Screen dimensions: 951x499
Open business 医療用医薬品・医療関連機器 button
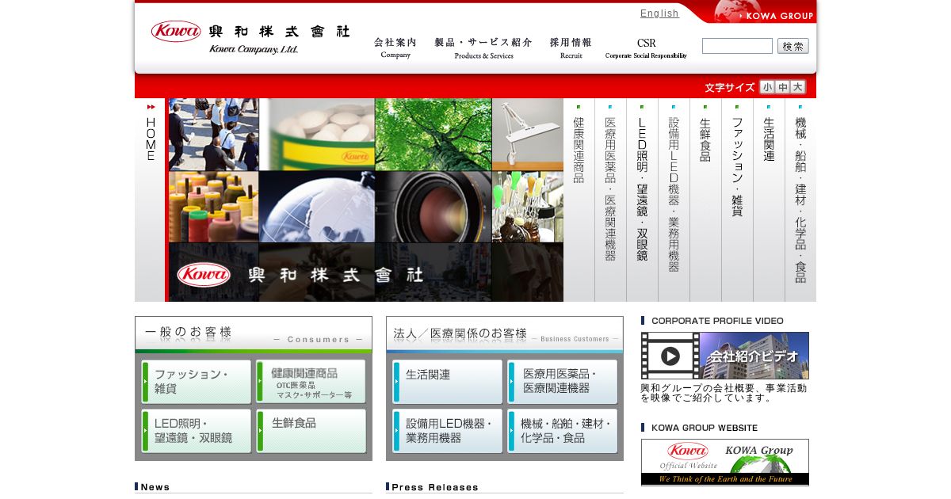click(563, 382)
